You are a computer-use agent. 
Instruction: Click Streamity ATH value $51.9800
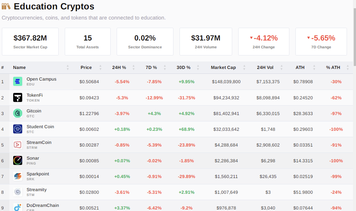pyautogui.click(x=303, y=192)
